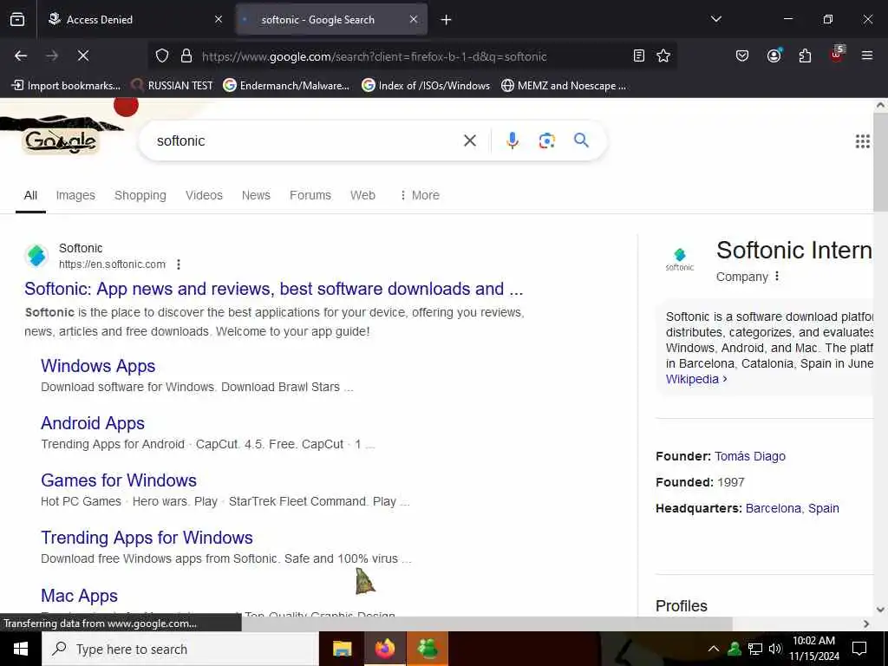Open tracking protection shield icon
The height and width of the screenshot is (666, 888).
tap(162, 55)
